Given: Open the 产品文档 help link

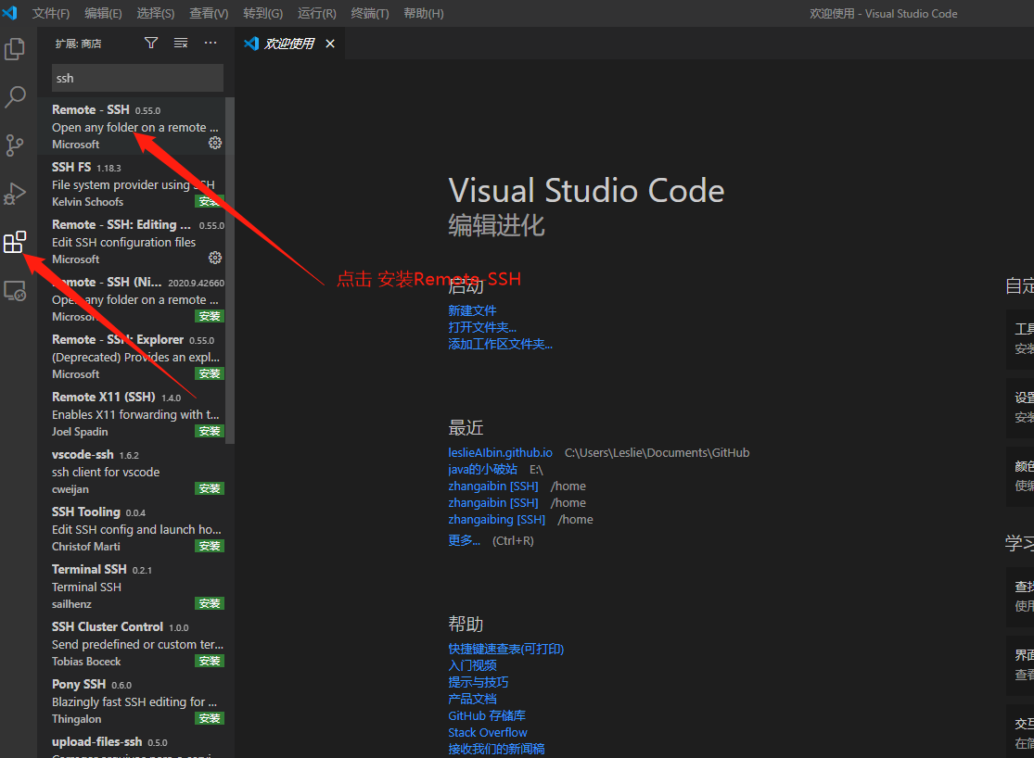Looking at the screenshot, I should click(472, 699).
